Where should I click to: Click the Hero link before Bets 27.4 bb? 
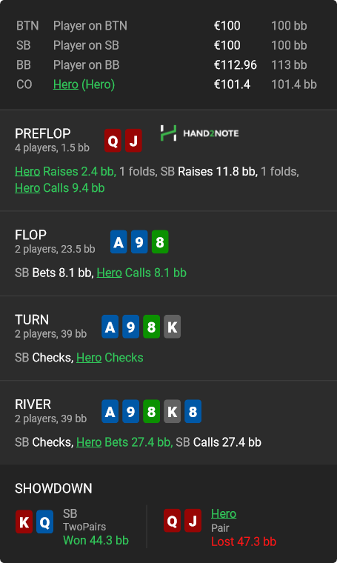click(89, 442)
